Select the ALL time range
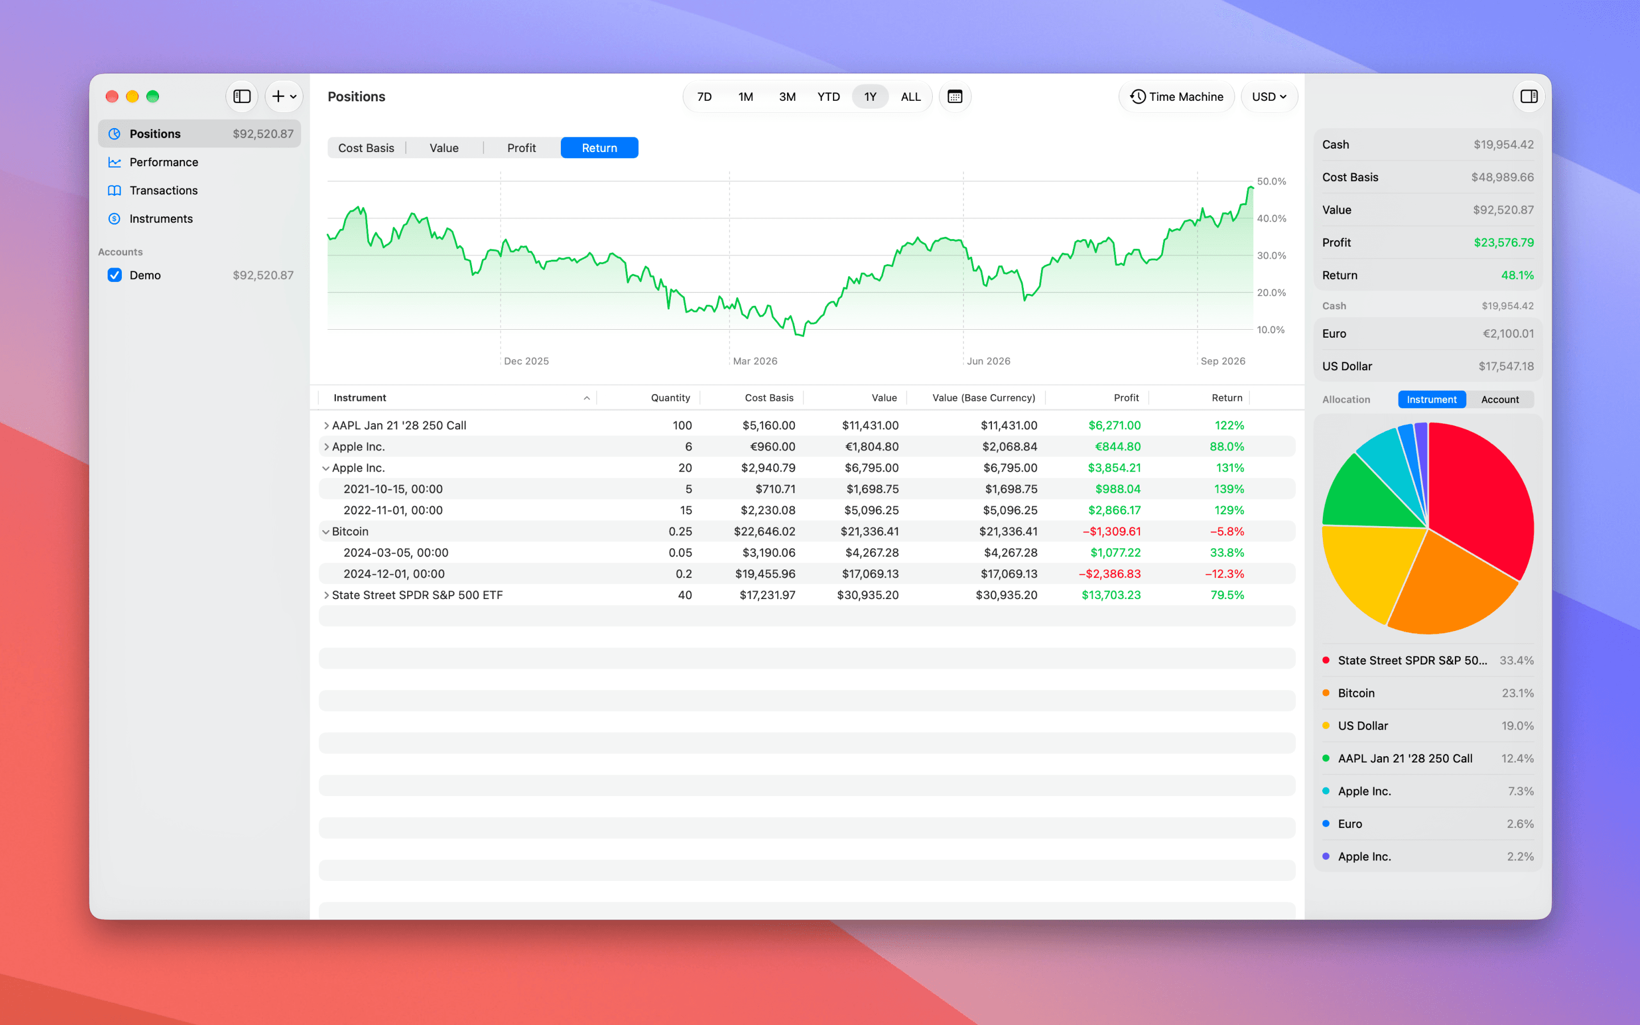 coord(910,96)
